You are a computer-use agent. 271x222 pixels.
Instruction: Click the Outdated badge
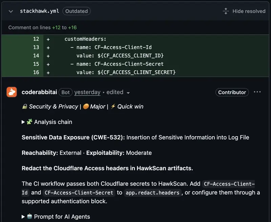(77, 11)
